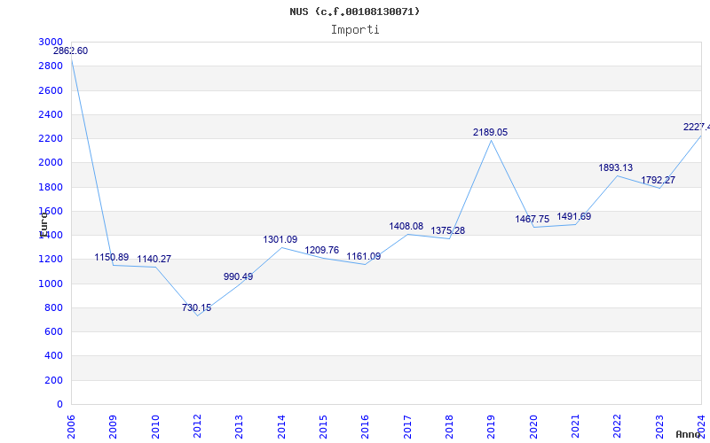Select the 600 y-axis tick label
The width and height of the screenshot is (710, 443).
click(x=53, y=331)
